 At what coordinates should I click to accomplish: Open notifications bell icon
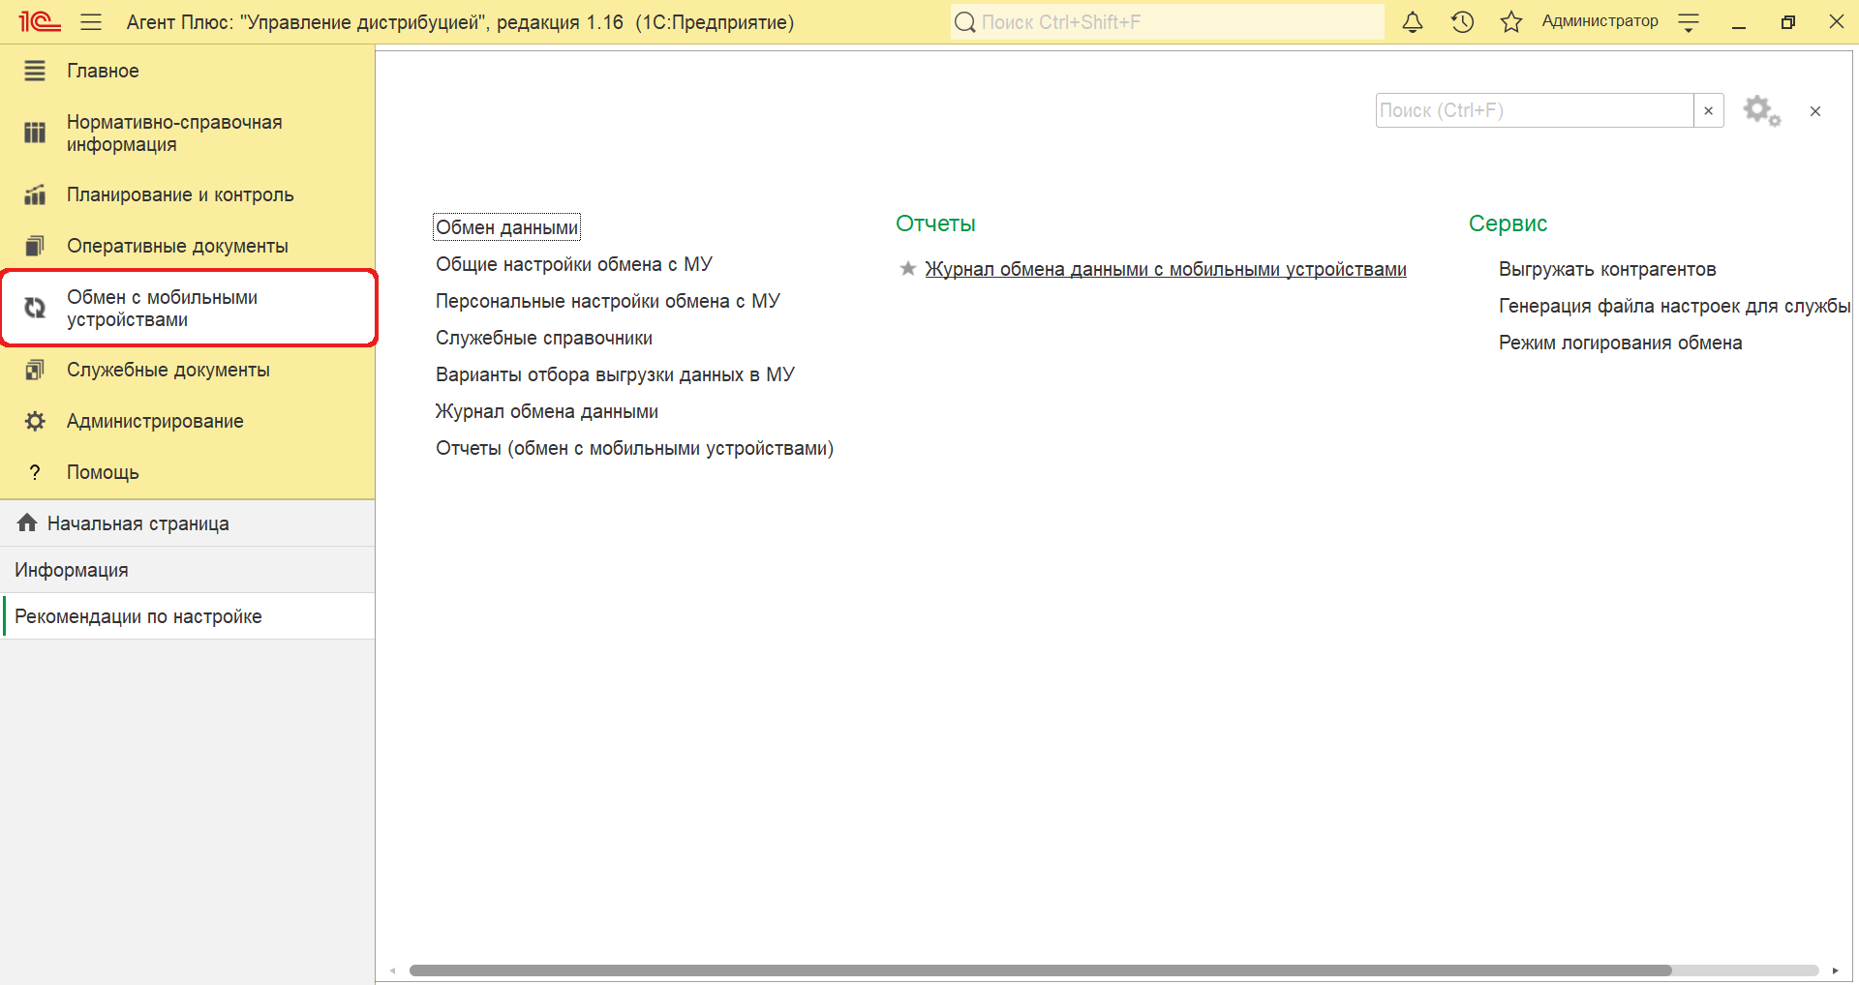pos(1413,22)
